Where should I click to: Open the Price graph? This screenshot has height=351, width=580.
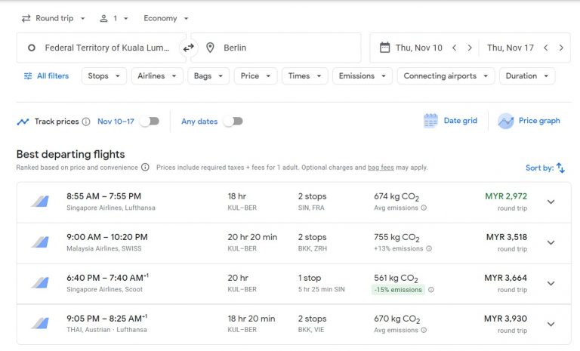(529, 121)
